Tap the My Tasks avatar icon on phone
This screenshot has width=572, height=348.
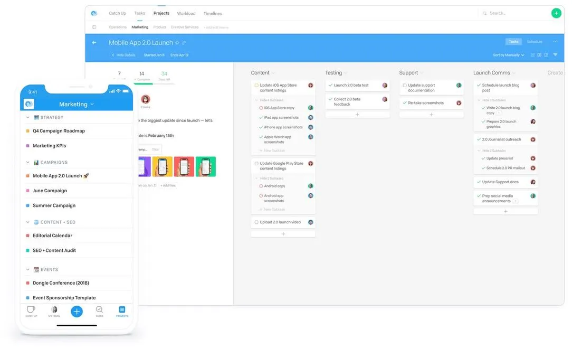point(54,309)
